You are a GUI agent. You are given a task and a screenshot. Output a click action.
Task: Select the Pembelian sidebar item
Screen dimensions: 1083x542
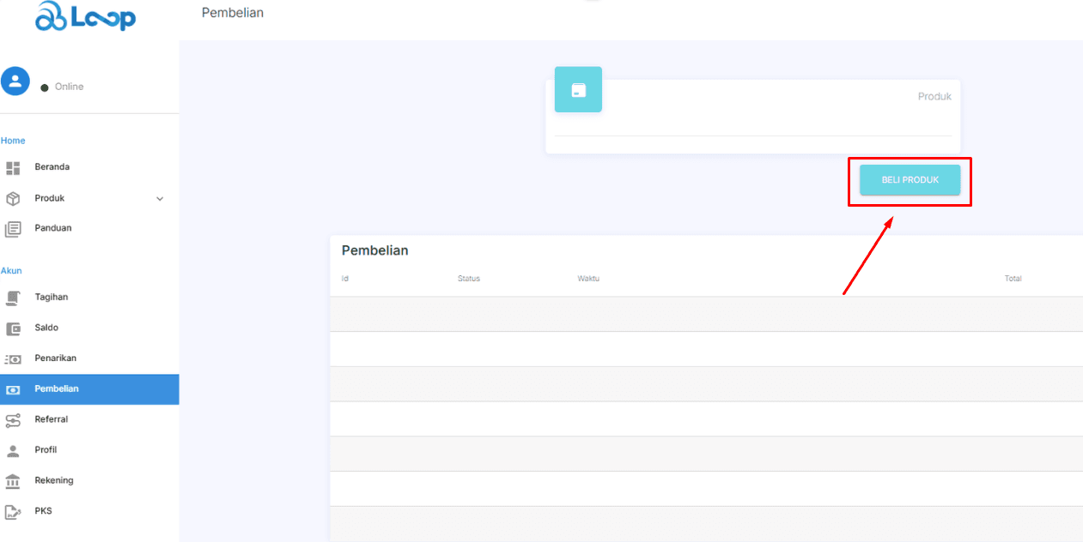coord(57,389)
